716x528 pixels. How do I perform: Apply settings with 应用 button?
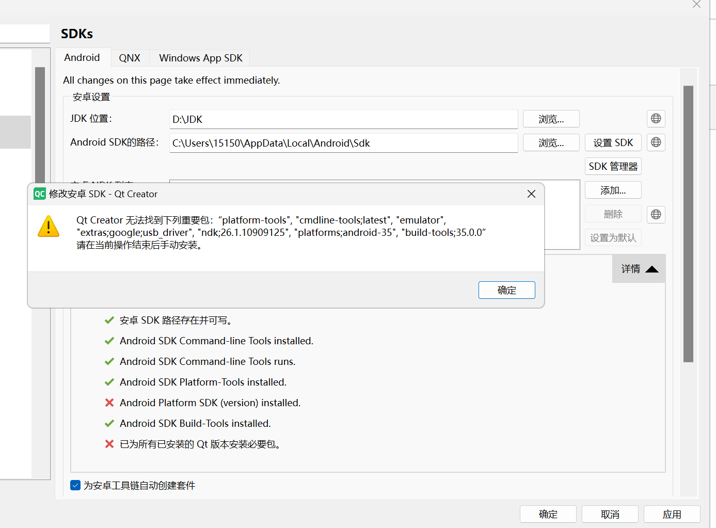point(672,514)
